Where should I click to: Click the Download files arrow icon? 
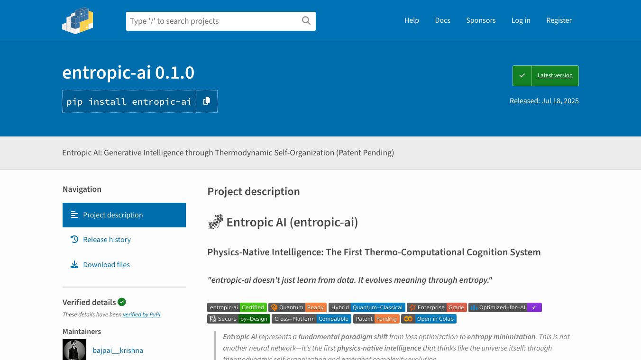coord(74,265)
